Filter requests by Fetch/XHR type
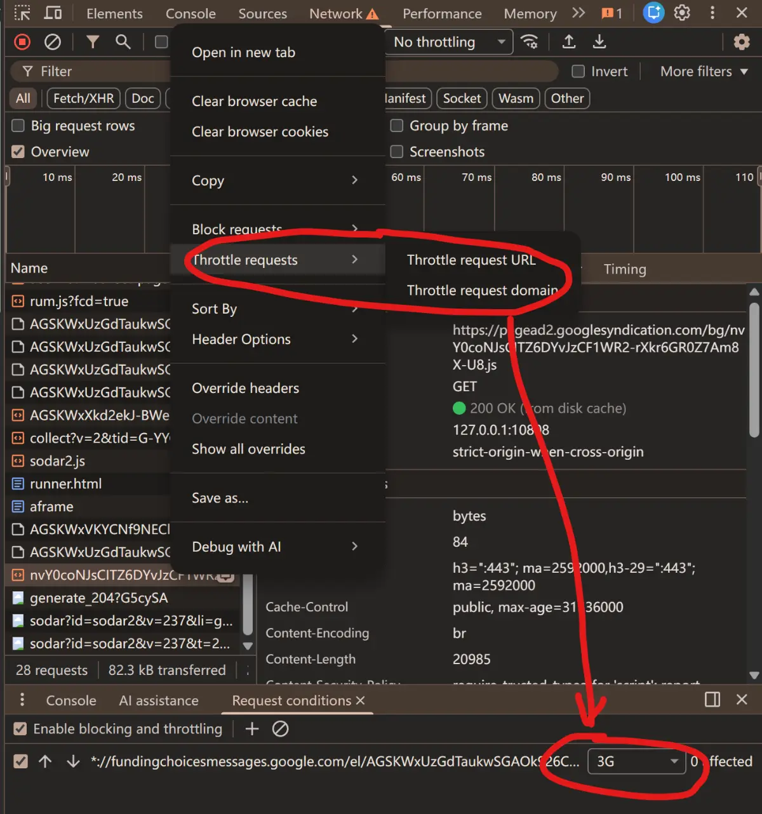Image resolution: width=762 pixels, height=814 pixels. pos(83,98)
